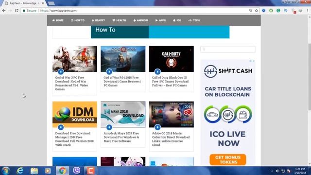
Task: Click blue badge icon on Adobe CC card
Action: 157,127
